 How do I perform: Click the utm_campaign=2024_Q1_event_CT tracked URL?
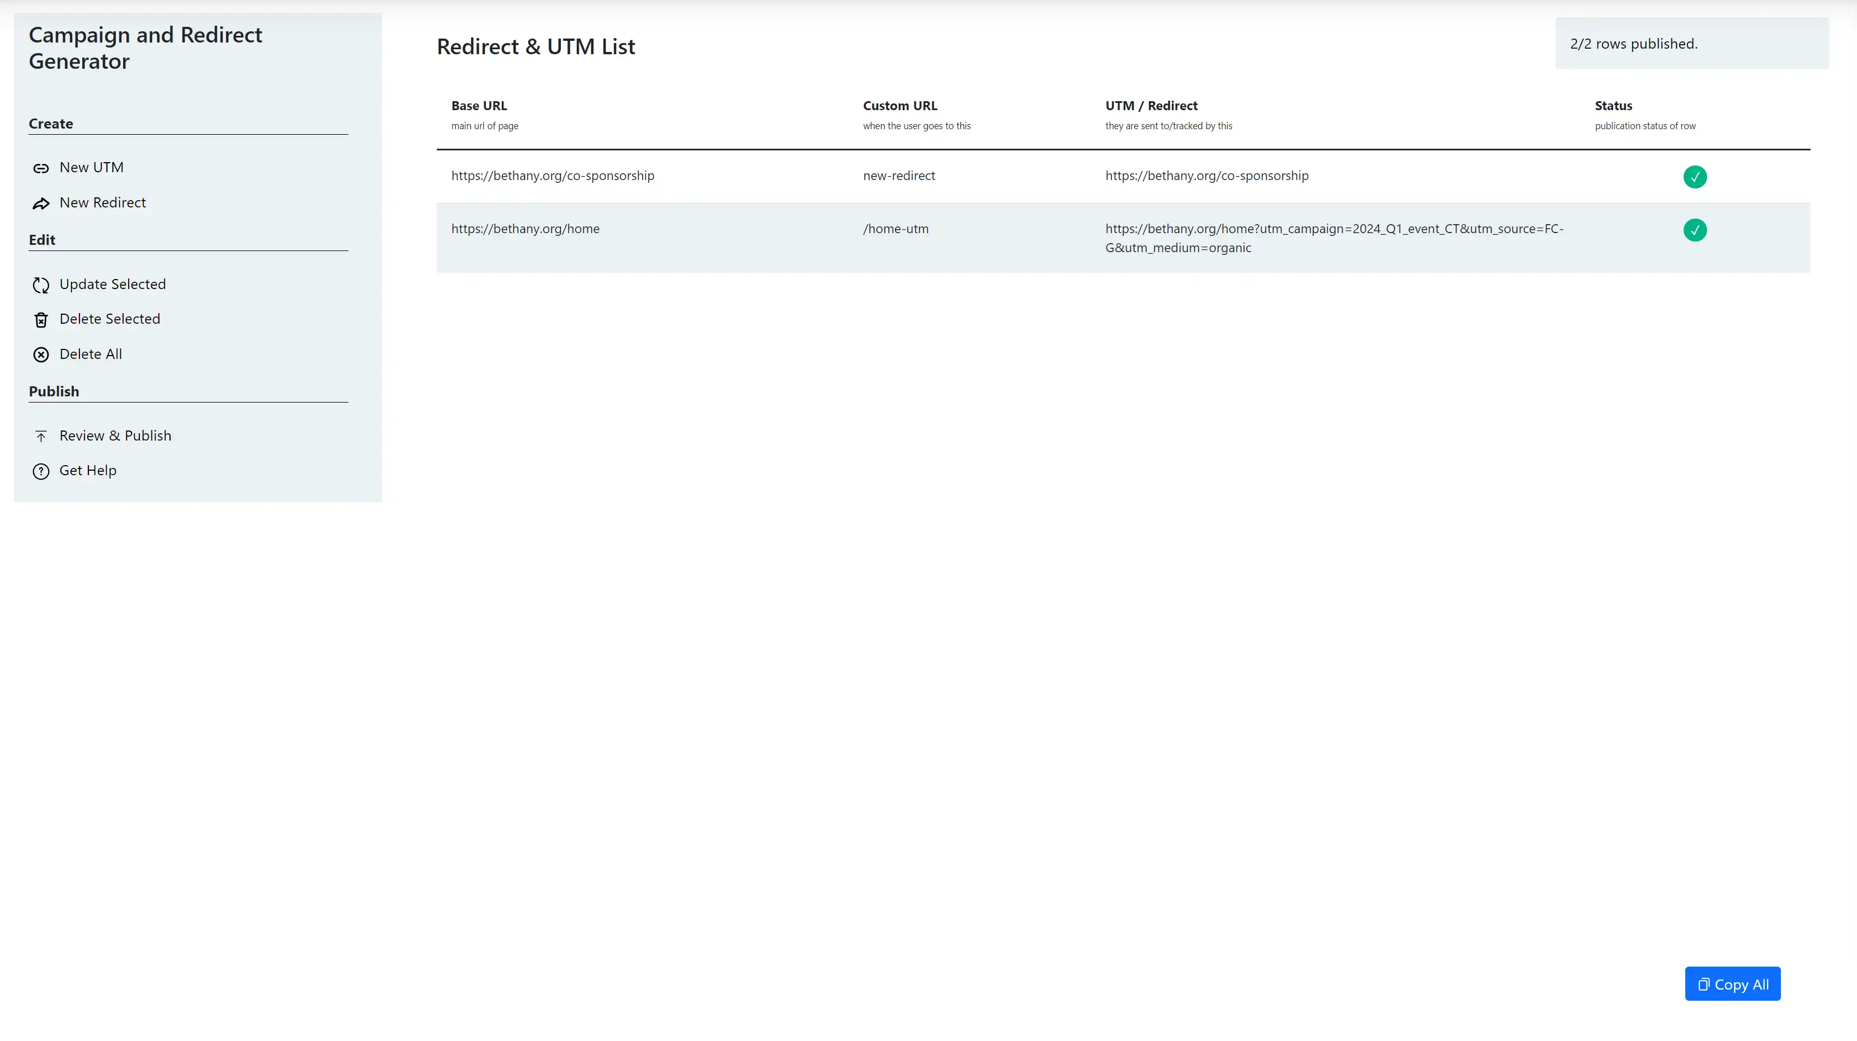click(x=1335, y=239)
